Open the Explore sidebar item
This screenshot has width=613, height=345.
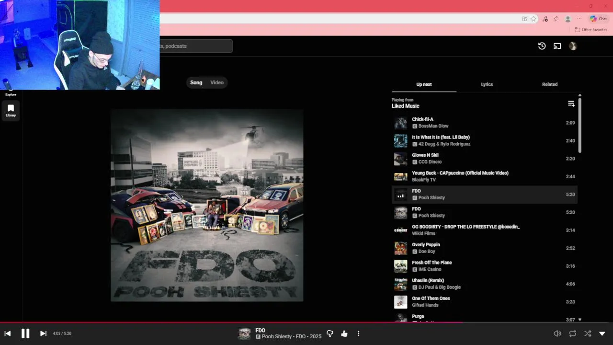(11, 93)
